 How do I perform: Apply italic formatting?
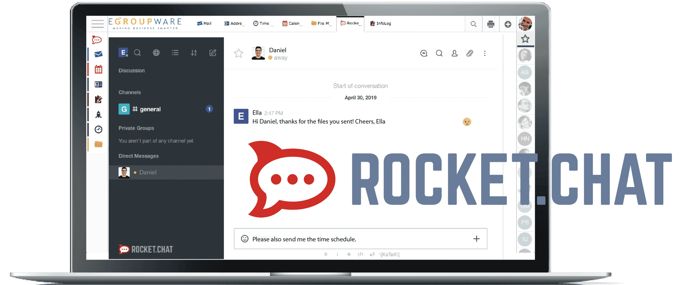click(337, 254)
